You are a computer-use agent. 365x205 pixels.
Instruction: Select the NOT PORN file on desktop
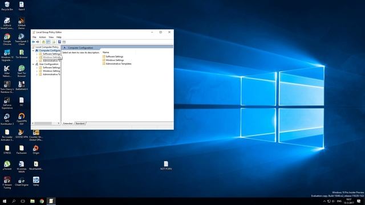click(x=166, y=165)
